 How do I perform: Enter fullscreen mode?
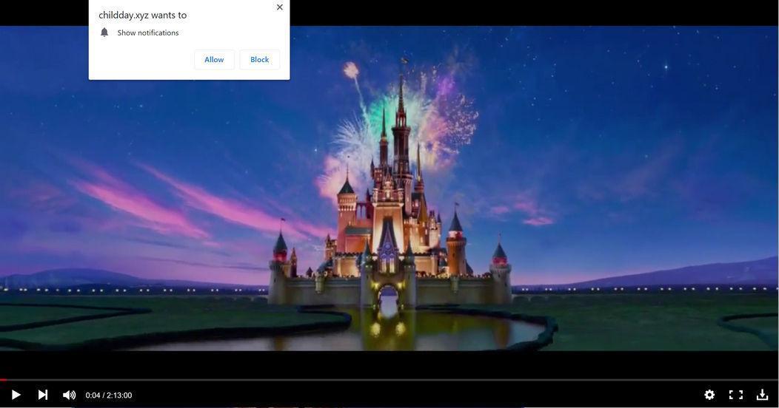point(736,395)
